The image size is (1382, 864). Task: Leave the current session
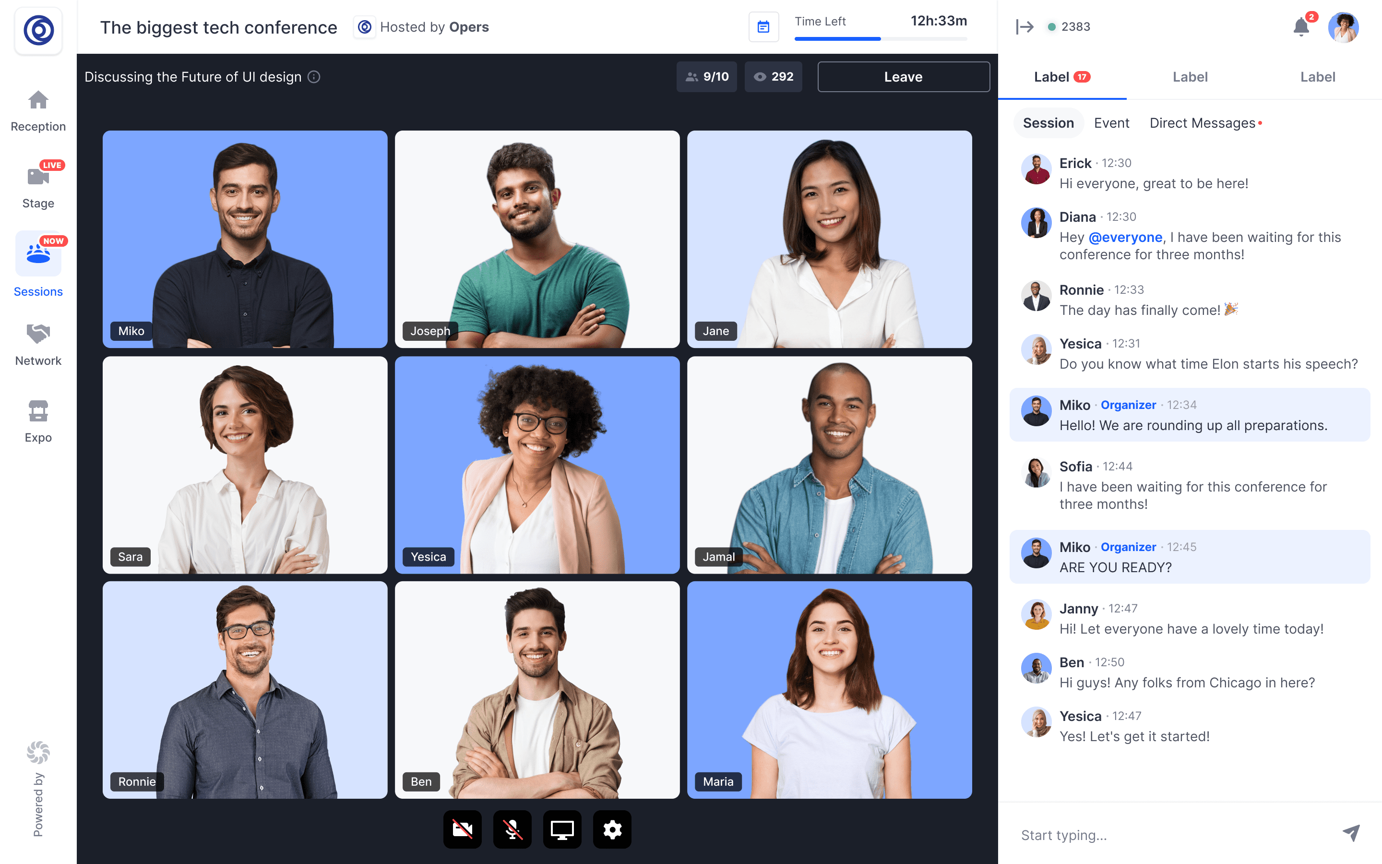(x=903, y=77)
